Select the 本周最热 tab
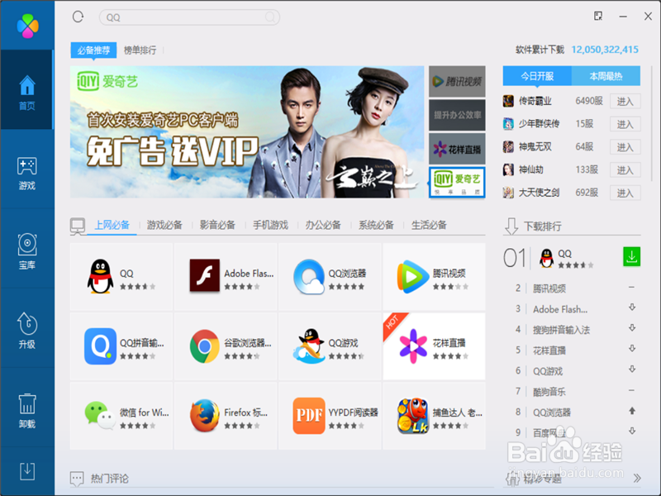 pos(606,76)
